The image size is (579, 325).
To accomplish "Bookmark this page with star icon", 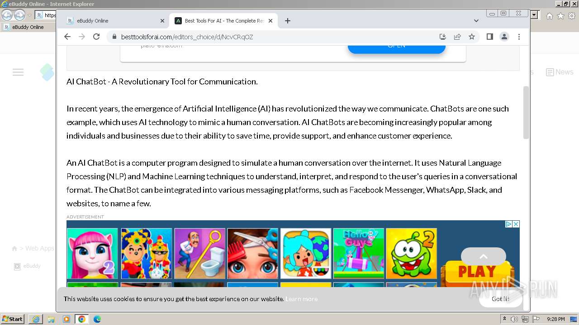I will [x=472, y=37].
